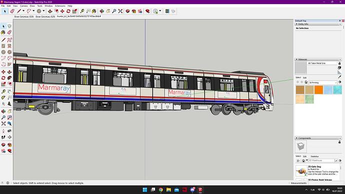Click the material name field
This screenshot has height=194, width=345.
(x=322, y=63)
